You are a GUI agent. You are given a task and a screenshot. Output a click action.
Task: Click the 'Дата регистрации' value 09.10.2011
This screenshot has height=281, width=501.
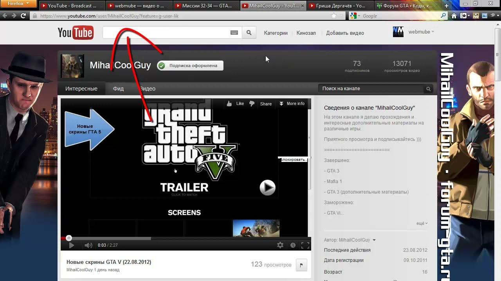coord(415,260)
